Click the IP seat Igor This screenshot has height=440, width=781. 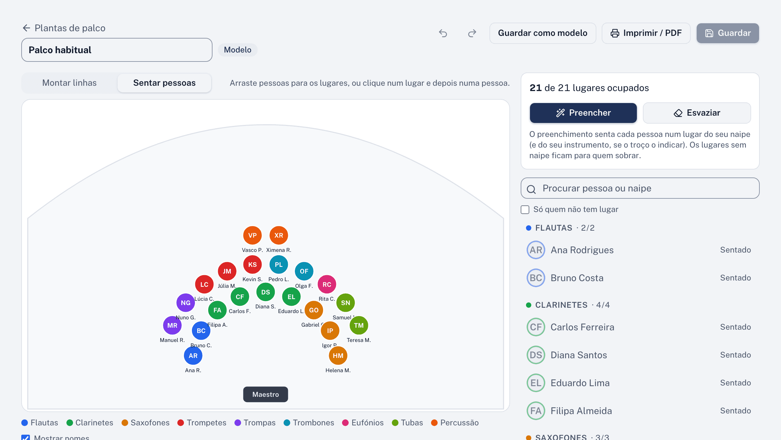coord(330,331)
